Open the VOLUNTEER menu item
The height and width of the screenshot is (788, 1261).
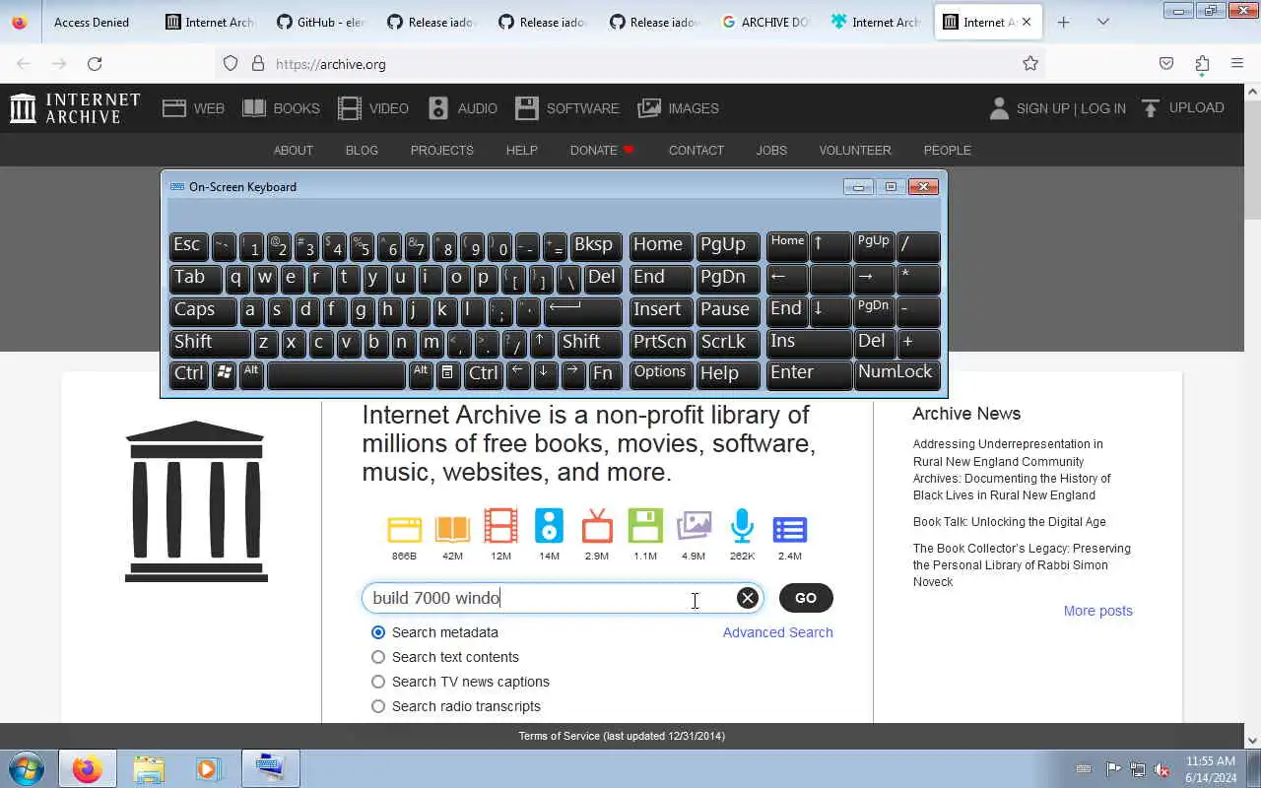[855, 150]
